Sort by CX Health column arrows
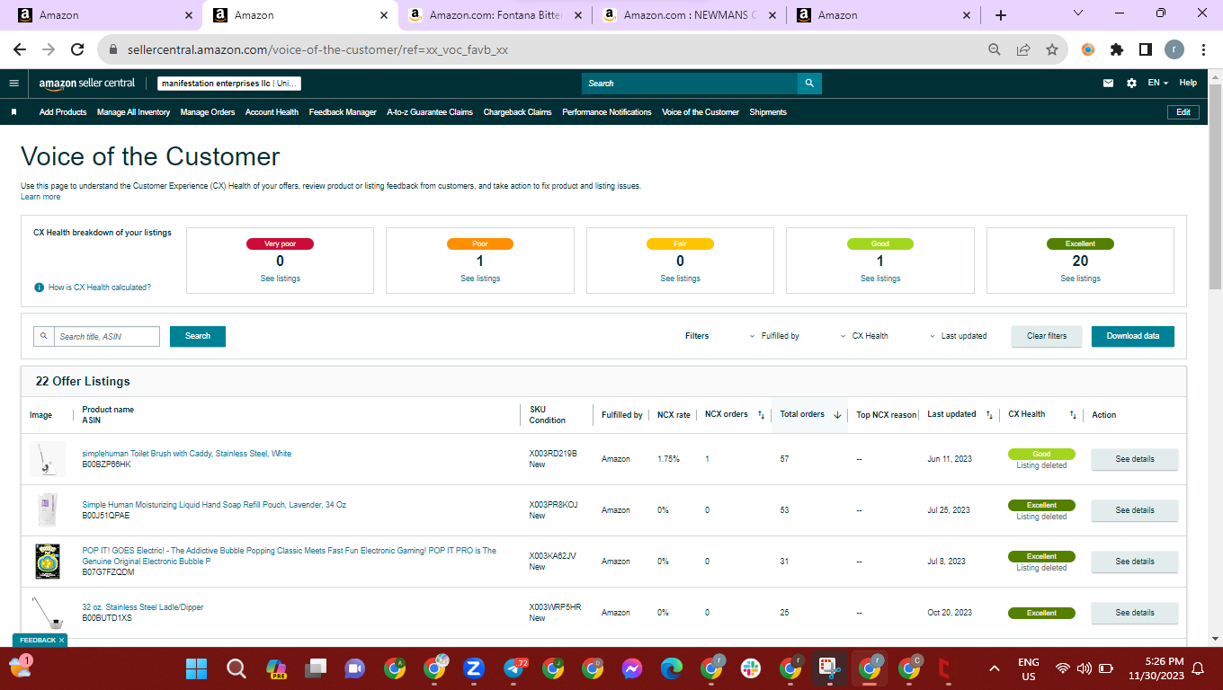 1073,415
